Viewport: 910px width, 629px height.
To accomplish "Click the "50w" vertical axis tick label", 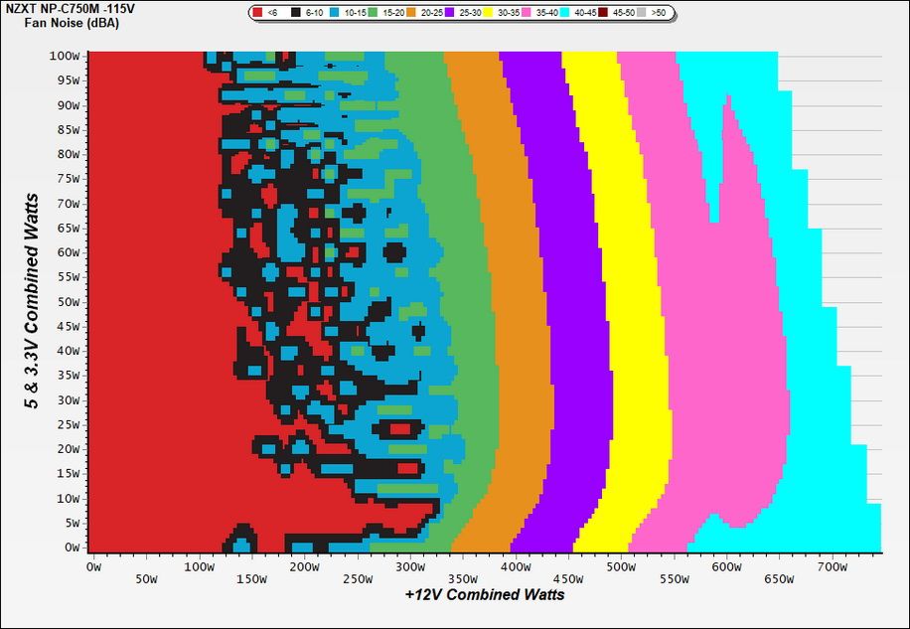I will [70, 302].
